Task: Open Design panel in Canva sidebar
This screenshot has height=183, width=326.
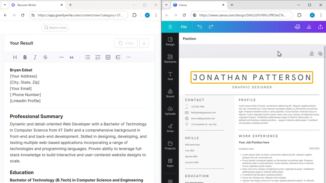Action: [x=170, y=41]
